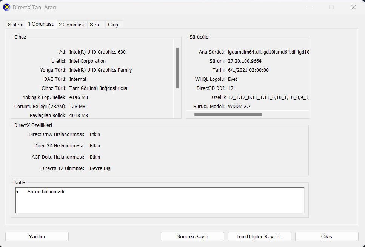Click the Yardım button

point(37,236)
